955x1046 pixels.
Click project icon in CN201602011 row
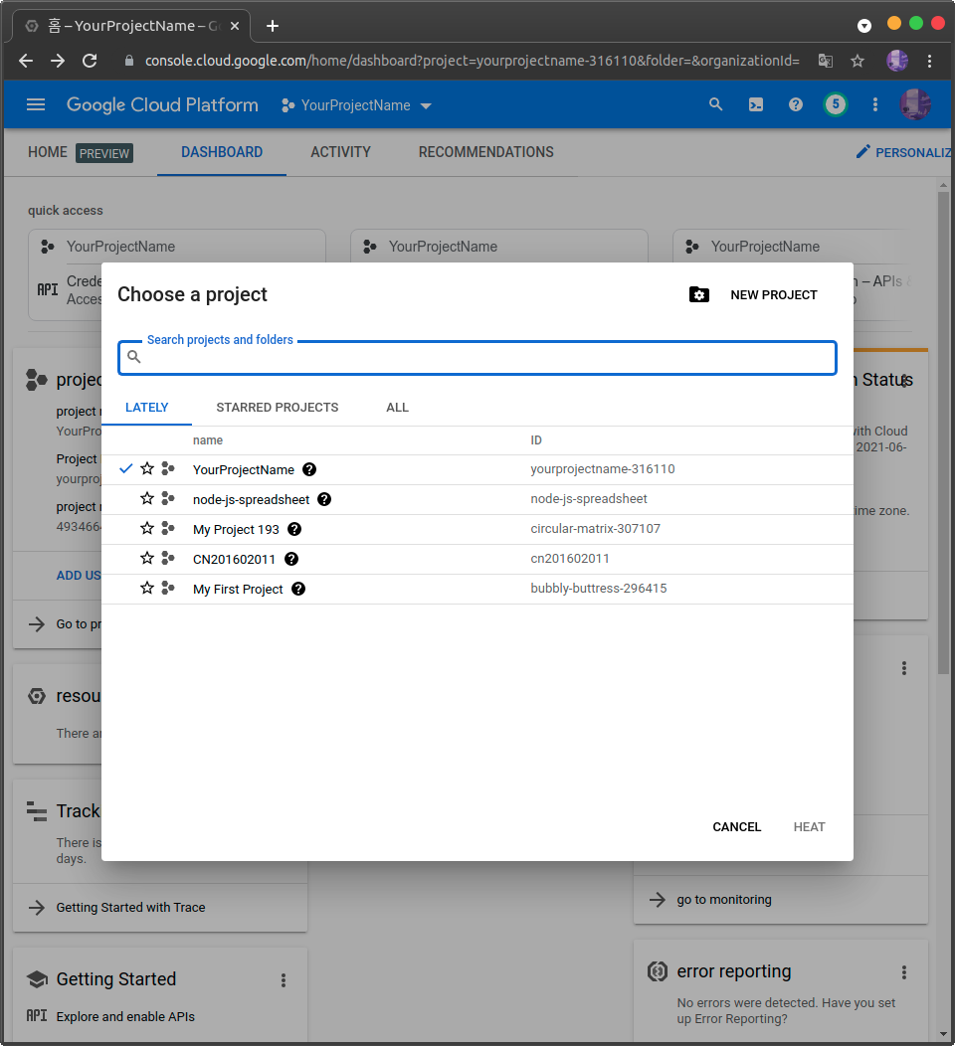[x=168, y=559]
